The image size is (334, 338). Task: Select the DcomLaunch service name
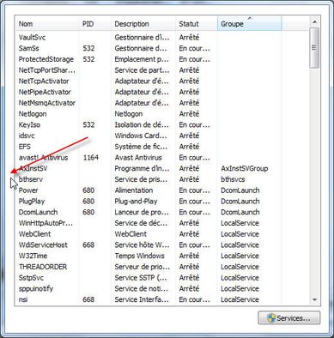(x=38, y=212)
